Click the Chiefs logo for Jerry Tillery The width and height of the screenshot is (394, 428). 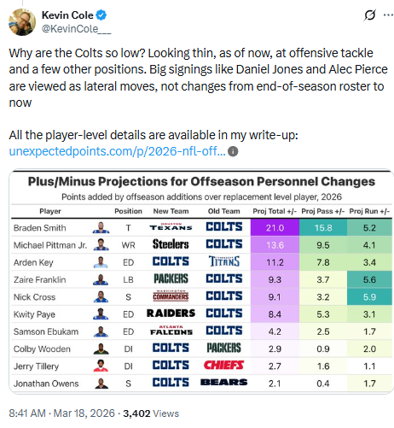(x=223, y=365)
